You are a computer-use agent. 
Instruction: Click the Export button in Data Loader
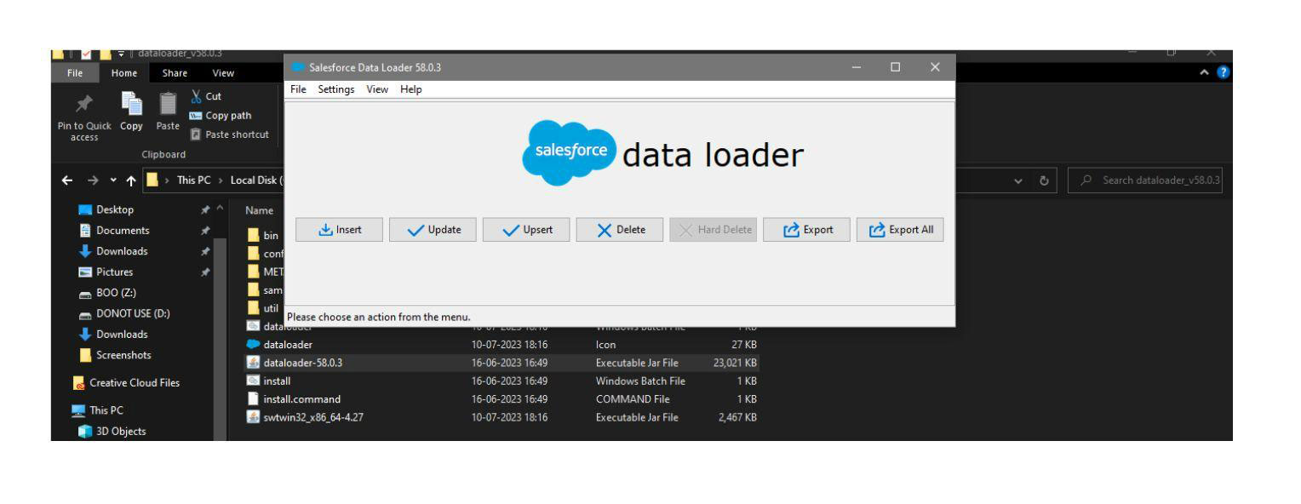tap(805, 230)
